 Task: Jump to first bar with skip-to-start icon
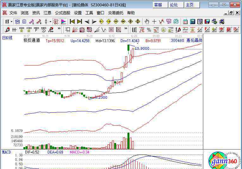coord(72,22)
